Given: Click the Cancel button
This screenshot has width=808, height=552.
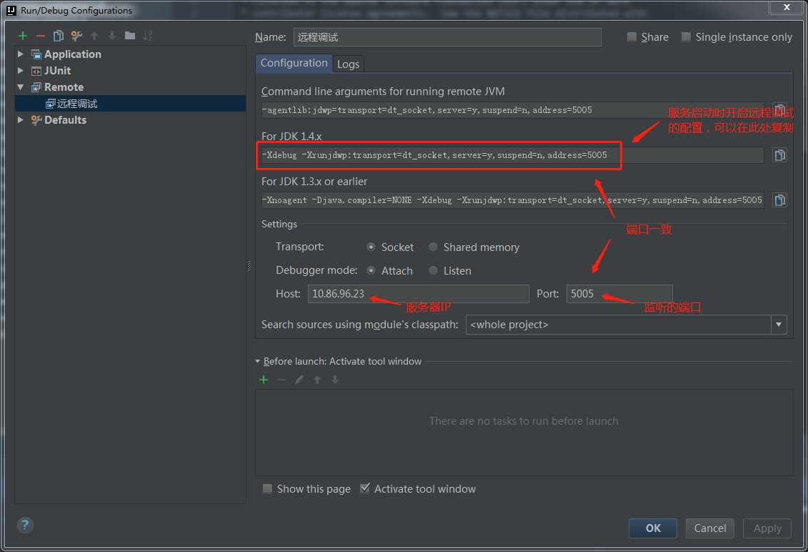Looking at the screenshot, I should [x=709, y=528].
